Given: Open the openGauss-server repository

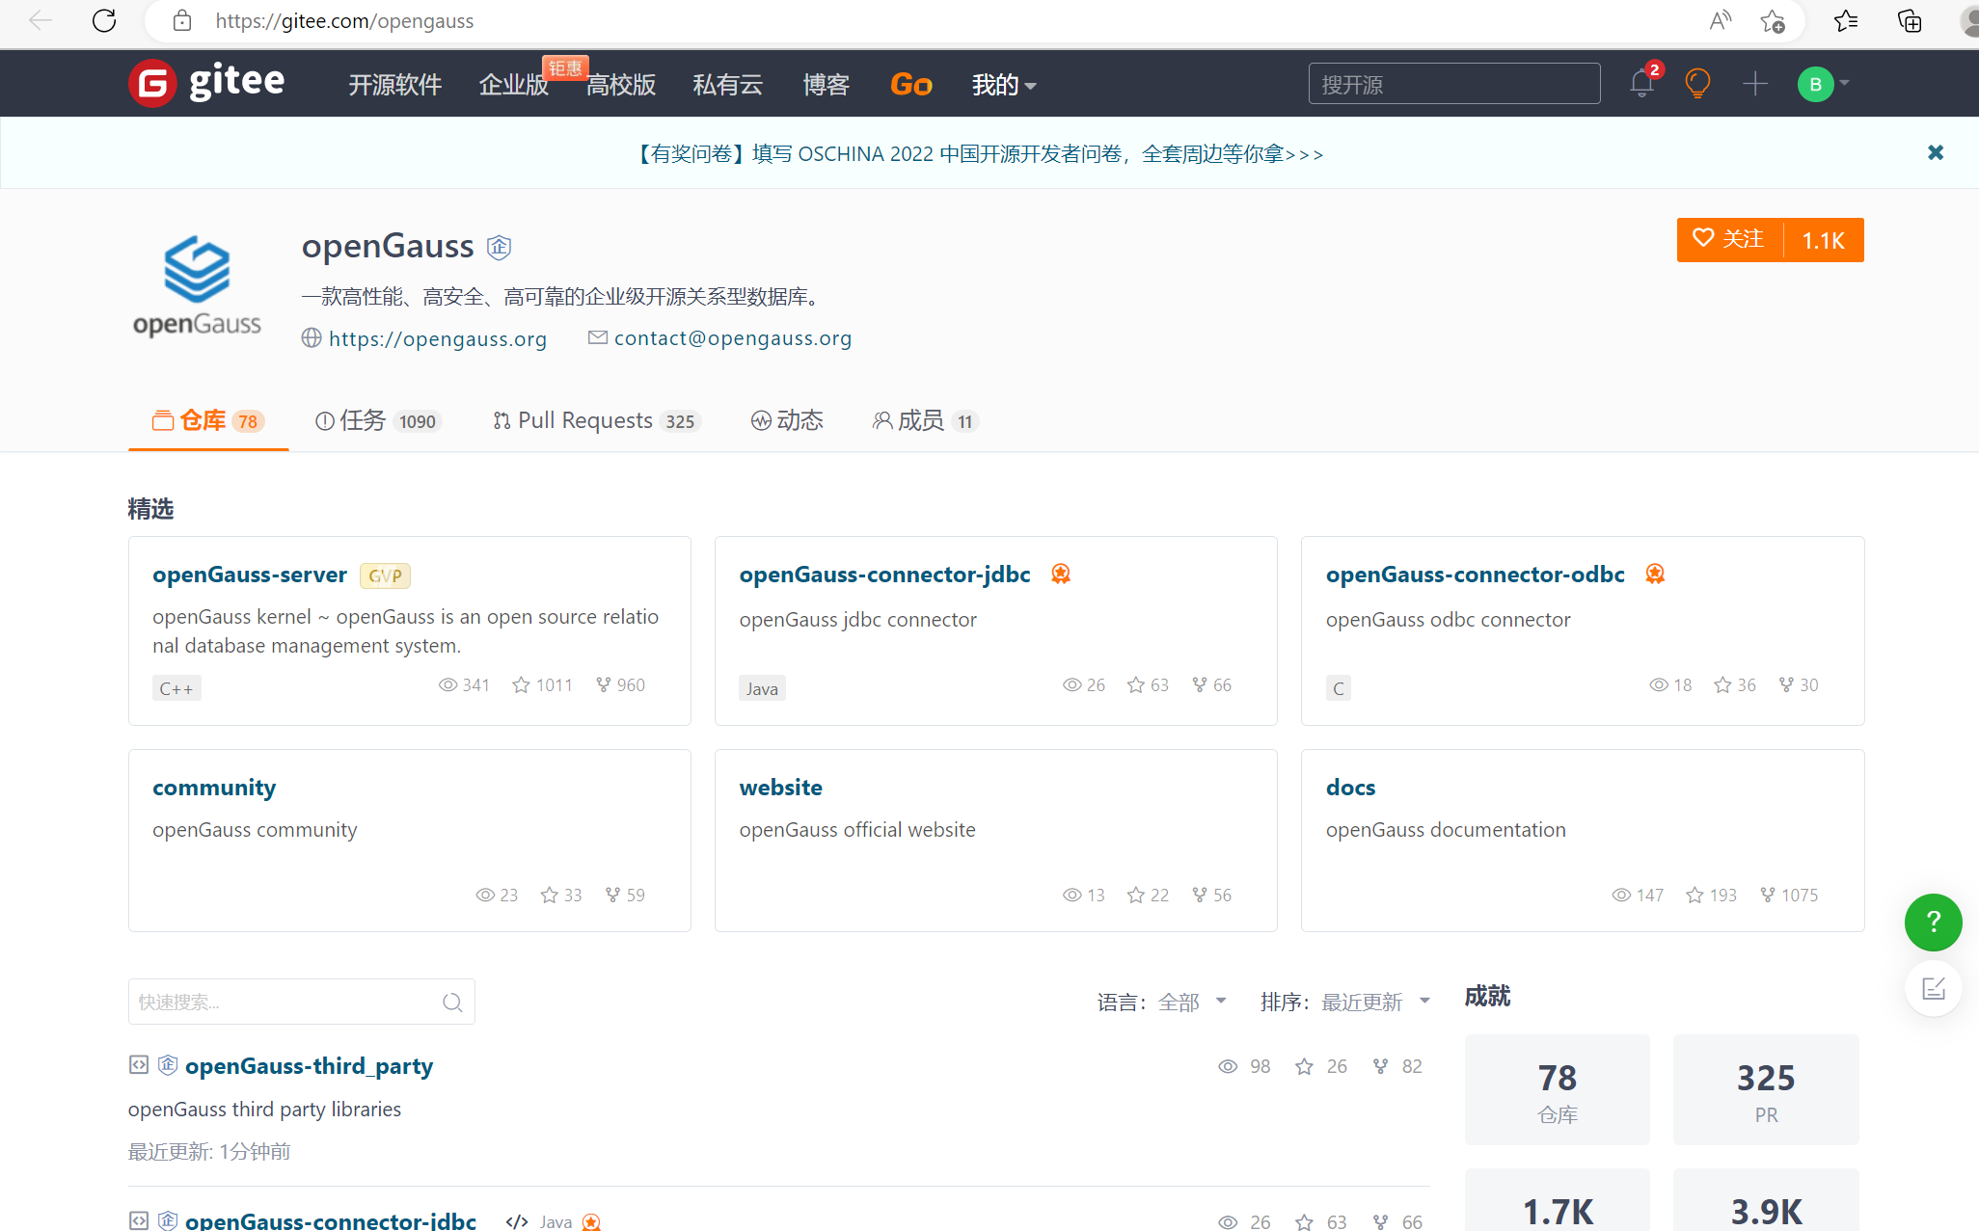Looking at the screenshot, I should pos(250,575).
